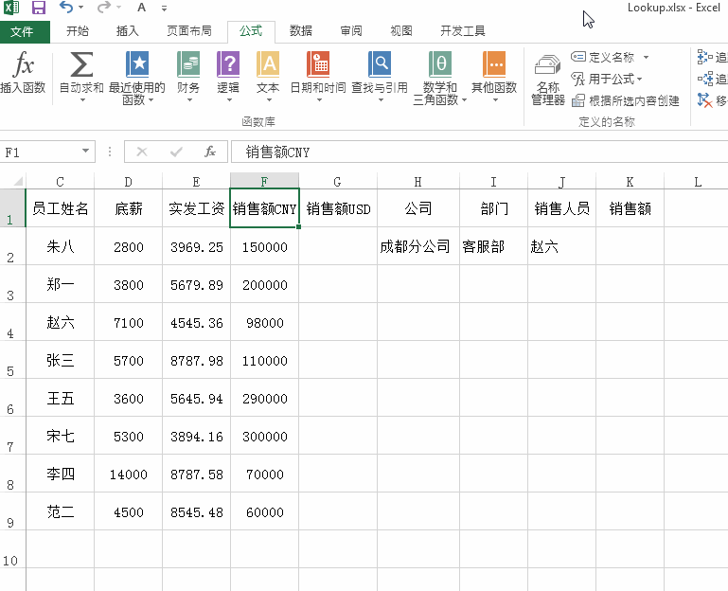Screen dimensions: 728x591
Task: Select cell with value 300000
Action: coord(265,436)
